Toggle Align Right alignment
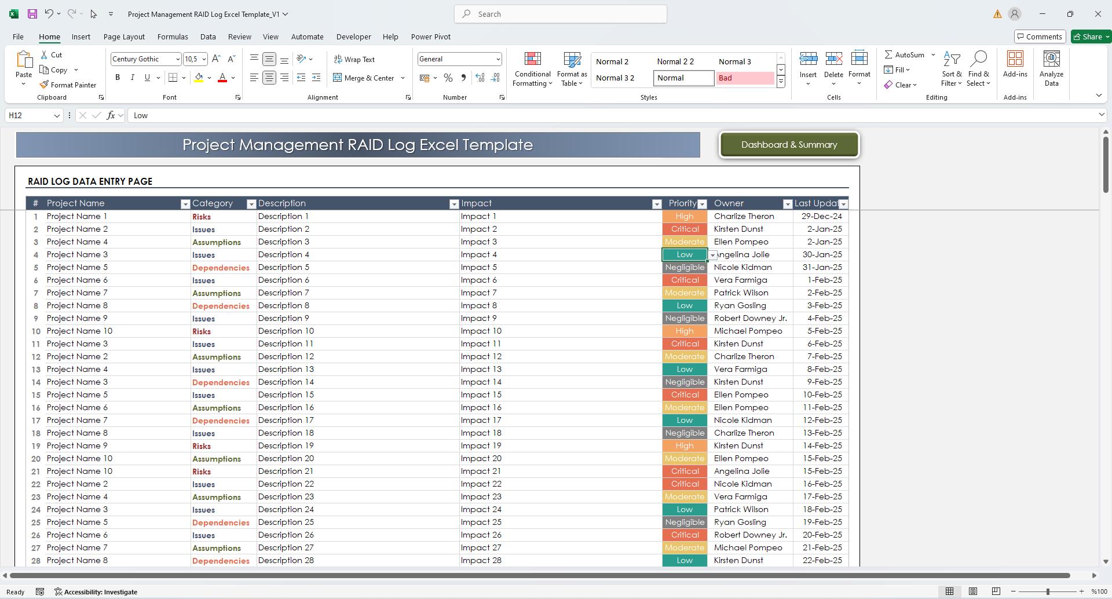This screenshot has height=599, width=1112. click(284, 78)
